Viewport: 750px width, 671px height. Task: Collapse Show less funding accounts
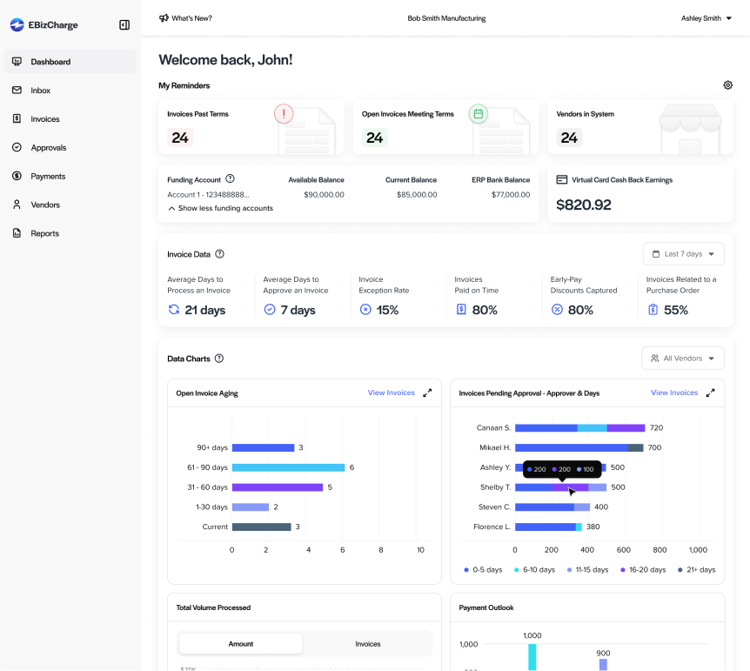[x=220, y=208]
